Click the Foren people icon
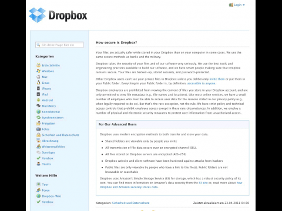 (x=39, y=190)
